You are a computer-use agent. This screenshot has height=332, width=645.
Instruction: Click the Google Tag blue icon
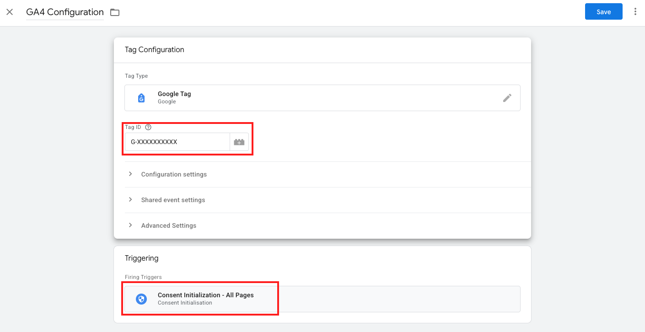(x=141, y=98)
